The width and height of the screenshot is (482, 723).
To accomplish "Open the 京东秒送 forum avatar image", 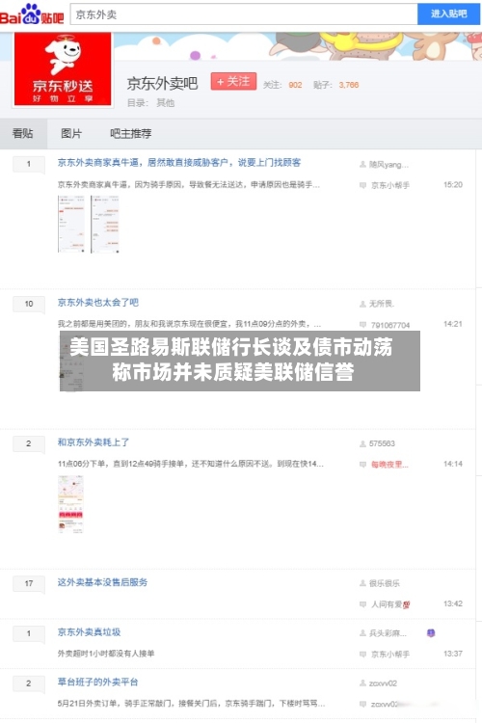I will pos(63,68).
